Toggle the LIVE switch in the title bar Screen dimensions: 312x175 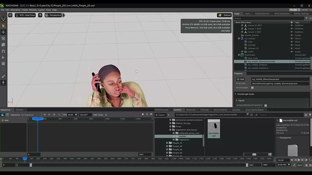[x=293, y=10]
